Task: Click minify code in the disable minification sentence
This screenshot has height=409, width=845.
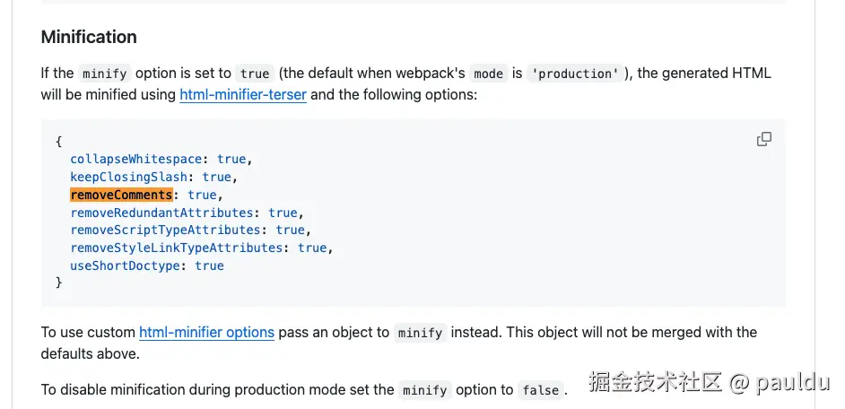Action: click(x=425, y=390)
